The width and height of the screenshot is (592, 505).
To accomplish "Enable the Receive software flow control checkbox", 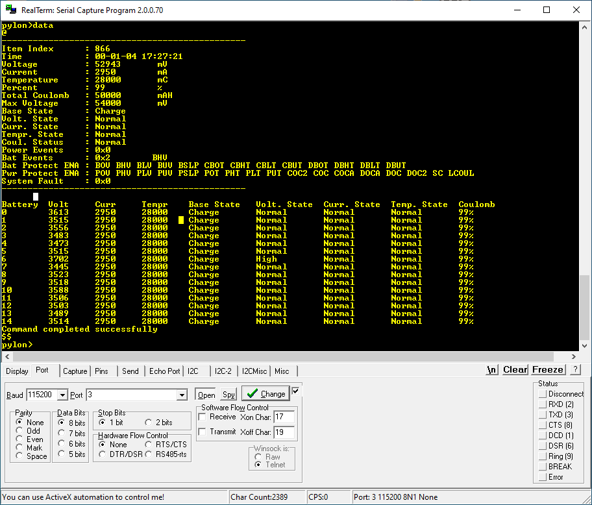I will [203, 417].
